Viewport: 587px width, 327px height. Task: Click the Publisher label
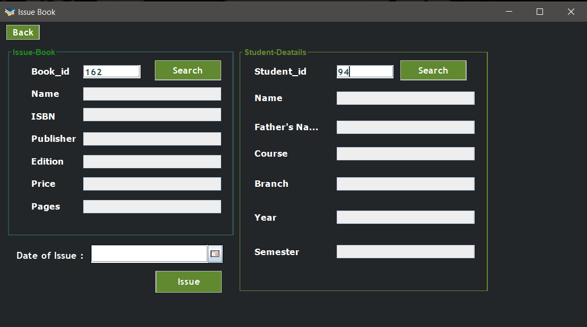54,139
